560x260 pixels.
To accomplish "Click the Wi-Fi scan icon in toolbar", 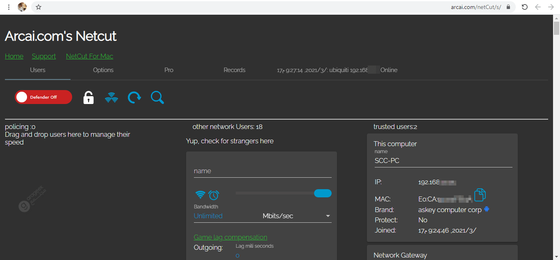I will 112,97.
